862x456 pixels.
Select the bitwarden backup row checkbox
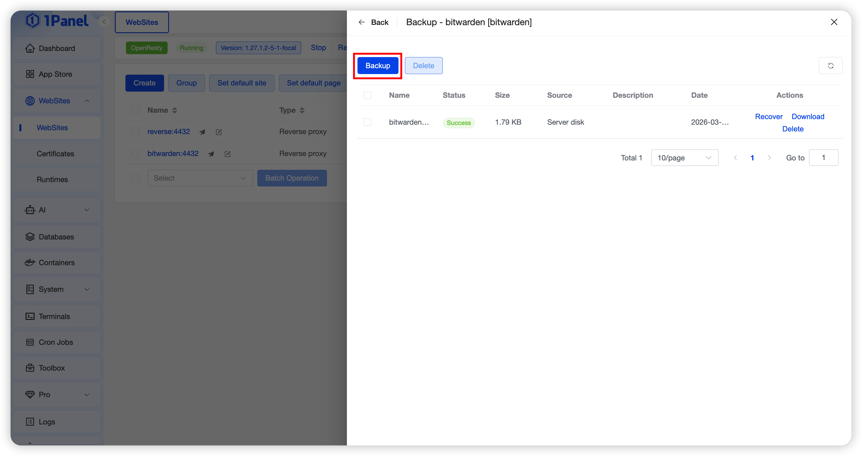point(367,122)
